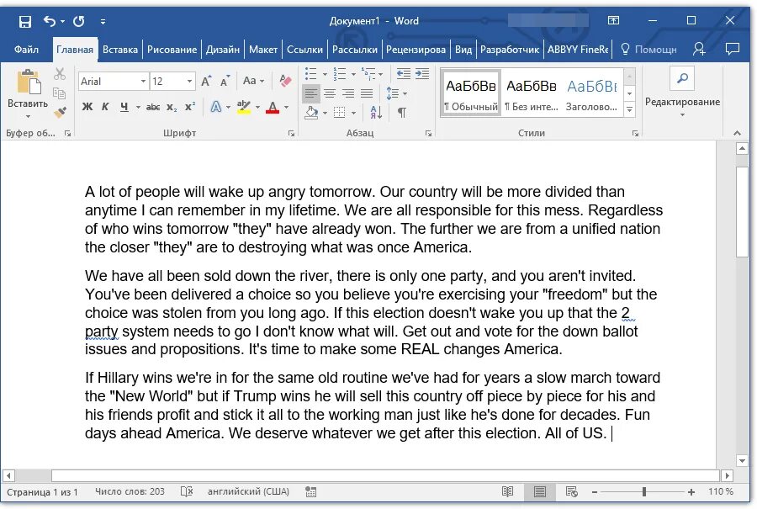Click the lightbulb Помощн help field
This screenshot has width=757, height=509.
(648, 50)
